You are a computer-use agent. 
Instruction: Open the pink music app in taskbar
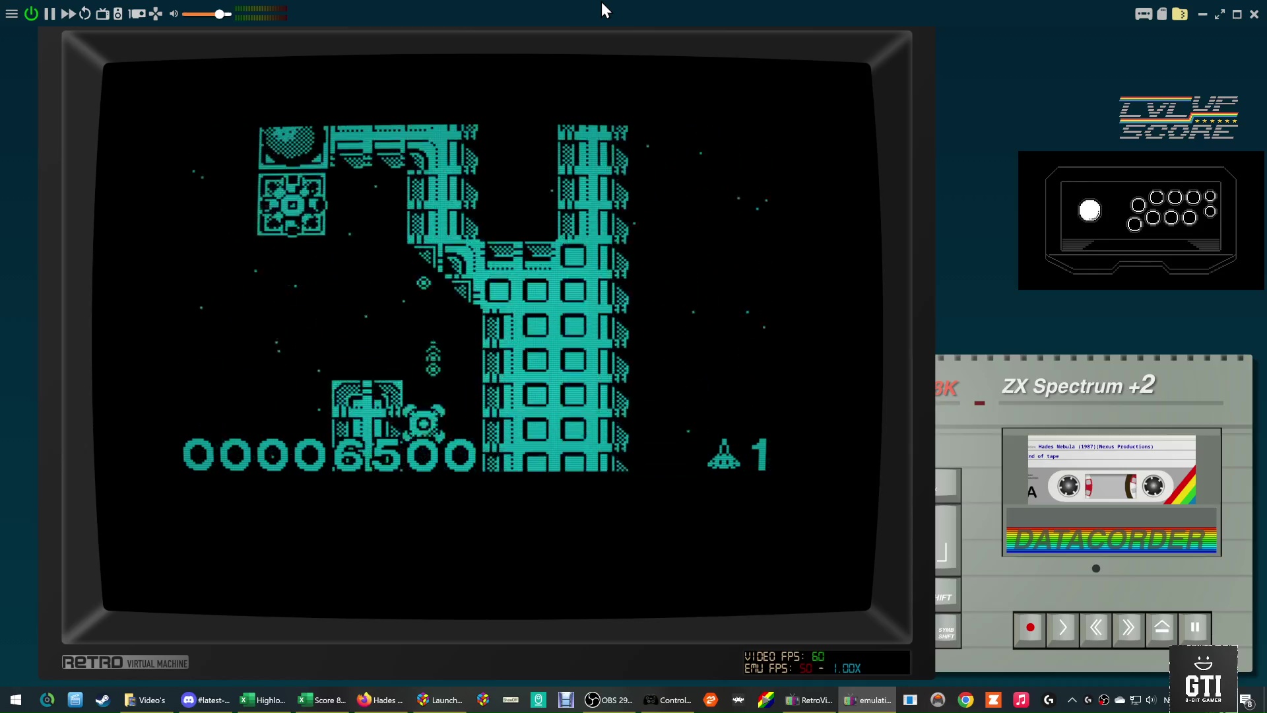point(1021,700)
